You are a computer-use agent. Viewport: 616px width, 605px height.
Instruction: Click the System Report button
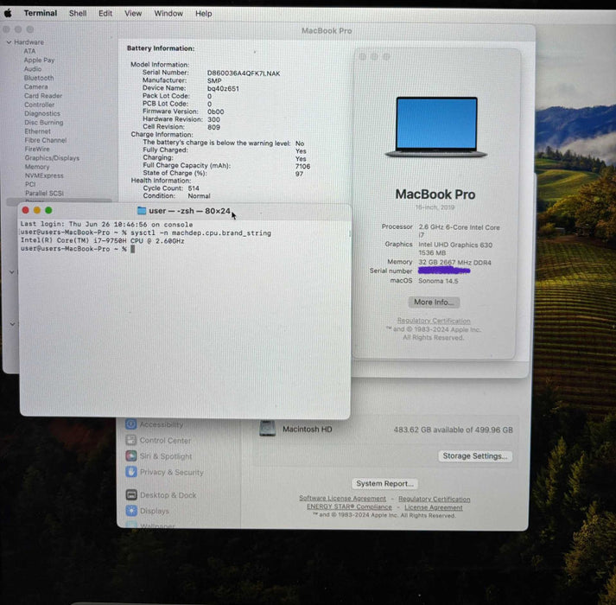coord(384,483)
